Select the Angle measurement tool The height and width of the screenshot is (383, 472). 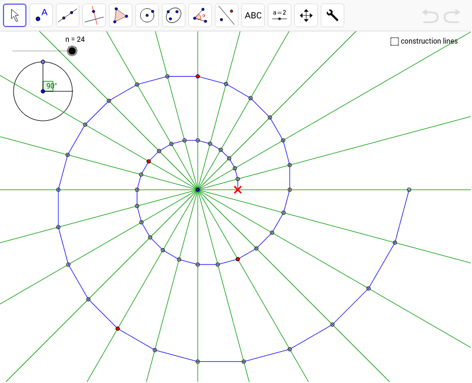tap(200, 15)
